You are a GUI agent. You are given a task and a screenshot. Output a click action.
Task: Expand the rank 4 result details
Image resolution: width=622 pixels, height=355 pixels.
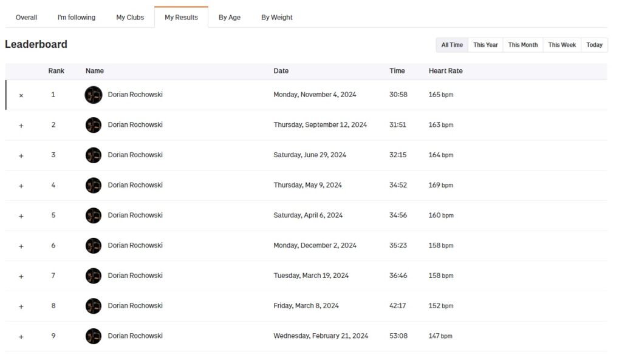21,186
